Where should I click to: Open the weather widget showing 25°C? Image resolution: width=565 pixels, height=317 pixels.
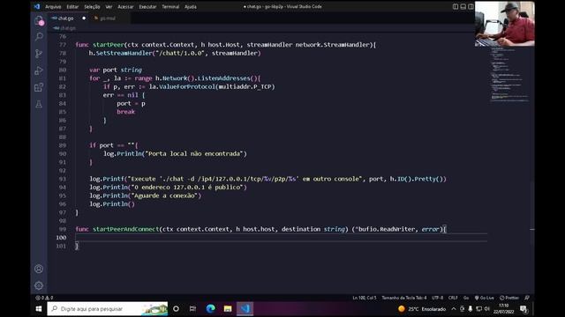point(422,309)
